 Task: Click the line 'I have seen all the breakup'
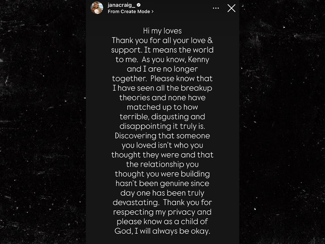(162, 88)
